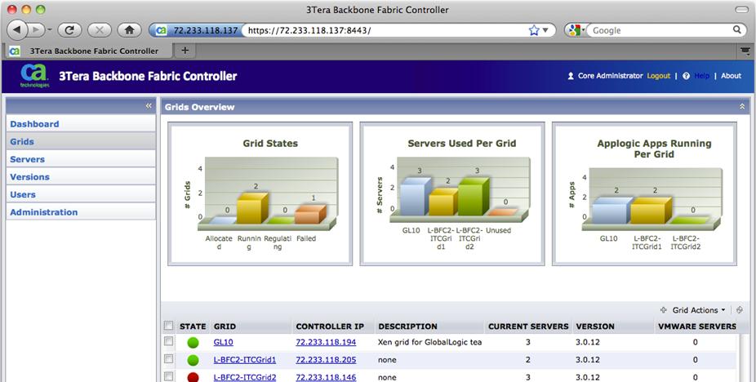Open the Servers navigation item

pos(81,159)
